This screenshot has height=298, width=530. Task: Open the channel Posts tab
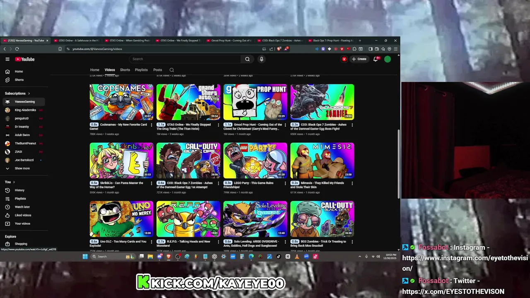158,70
